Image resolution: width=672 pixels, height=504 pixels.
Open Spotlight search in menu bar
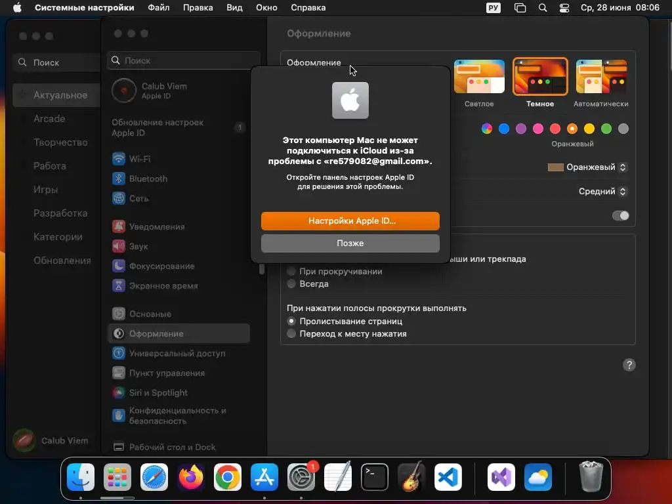click(x=543, y=8)
